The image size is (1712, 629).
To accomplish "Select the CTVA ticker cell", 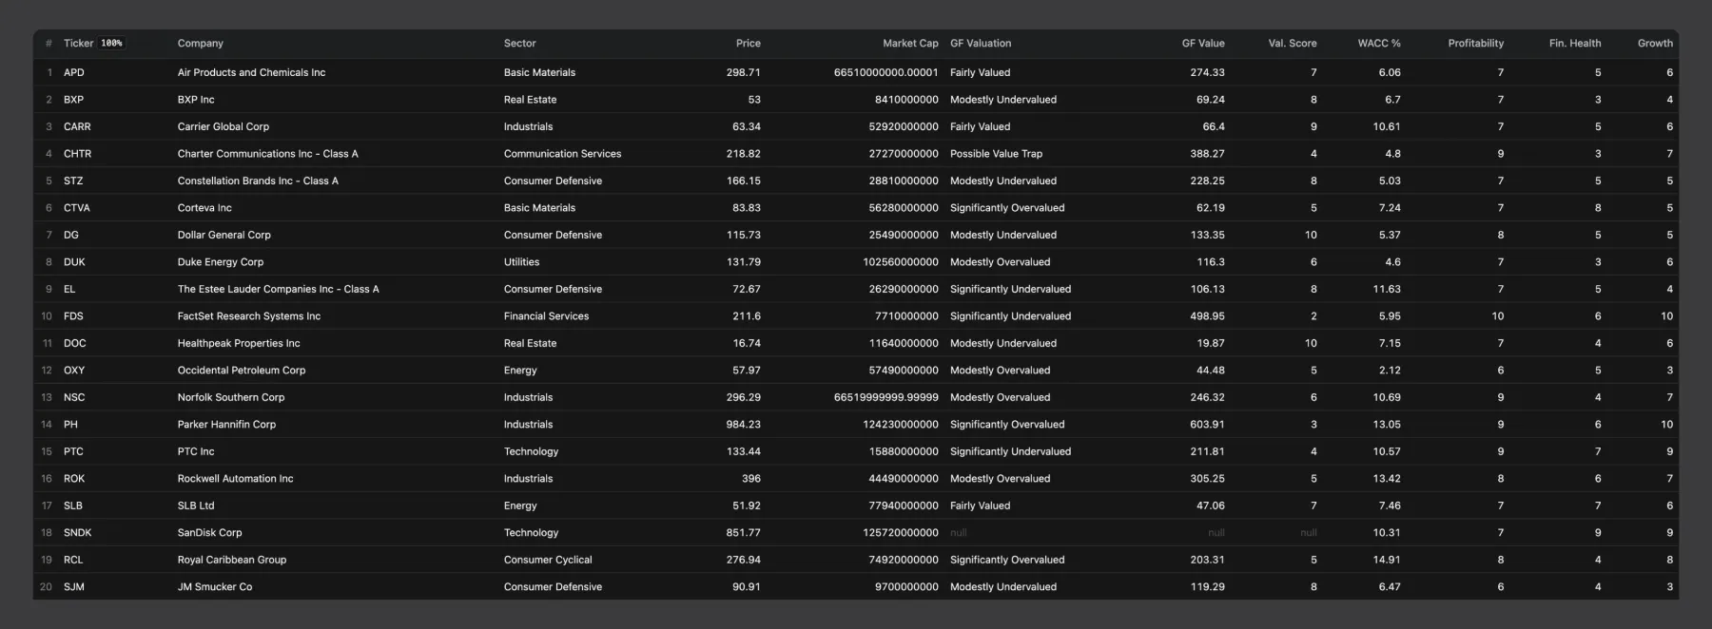I will (x=77, y=208).
